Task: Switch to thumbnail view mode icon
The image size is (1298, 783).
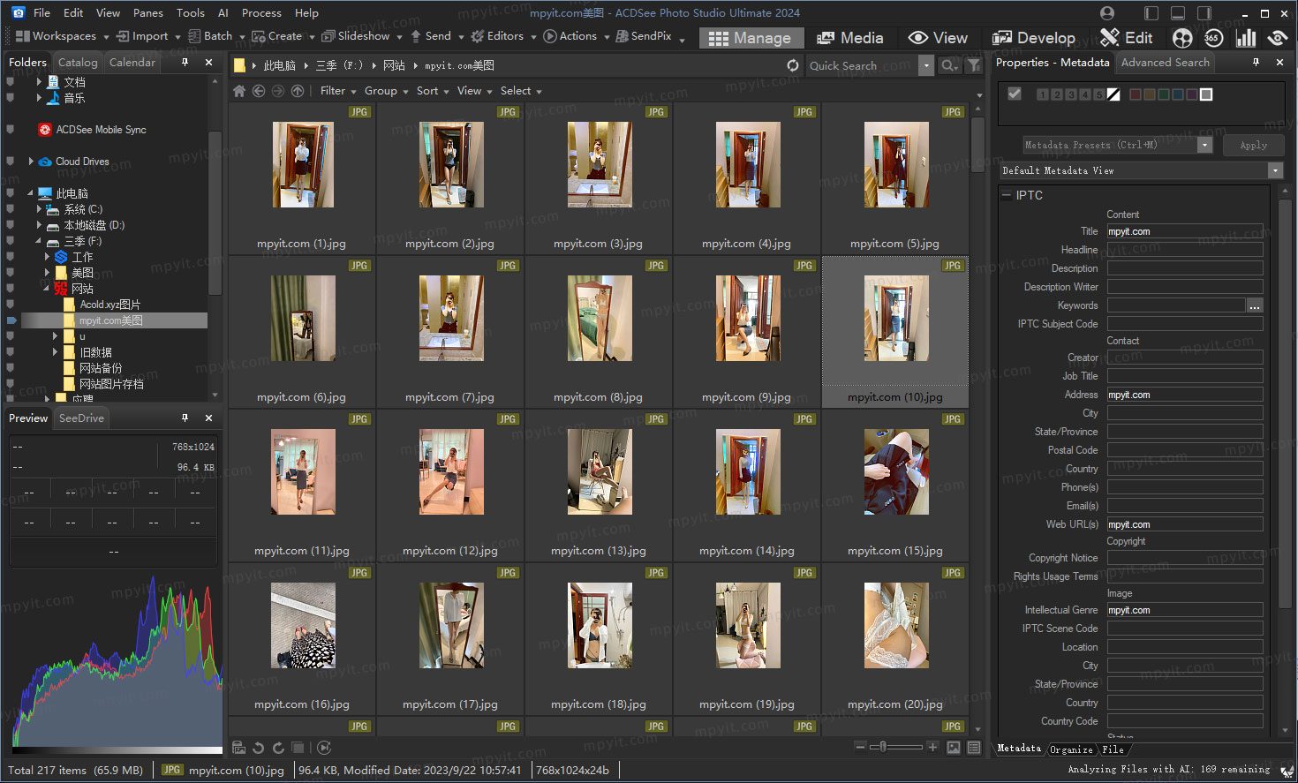Action: tap(954, 748)
